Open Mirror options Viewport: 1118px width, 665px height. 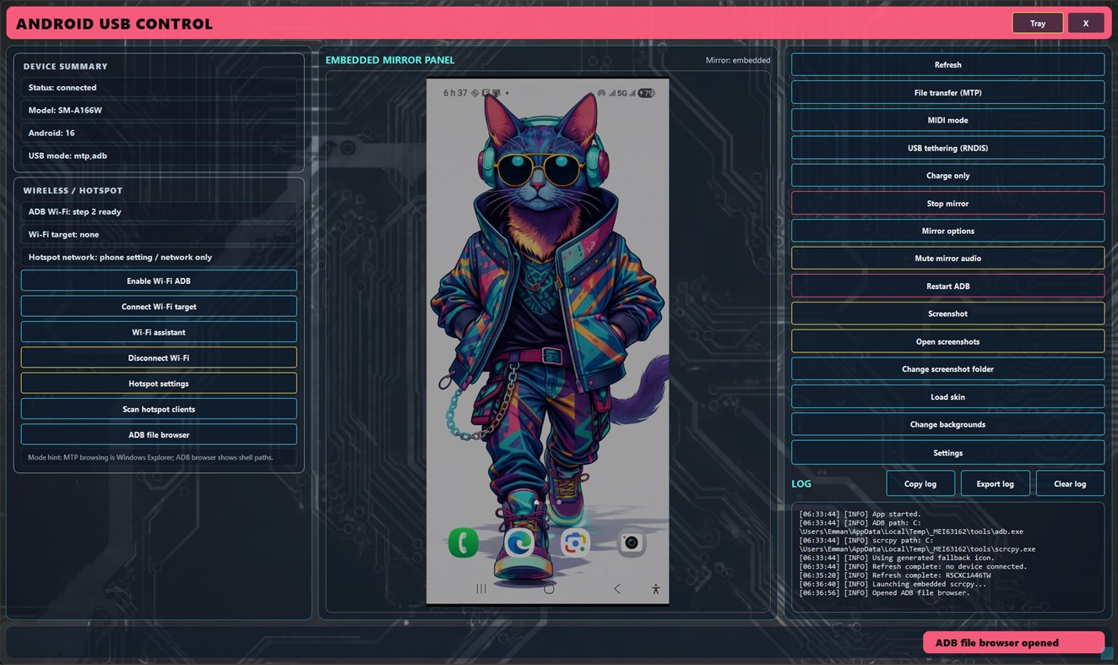tap(947, 231)
